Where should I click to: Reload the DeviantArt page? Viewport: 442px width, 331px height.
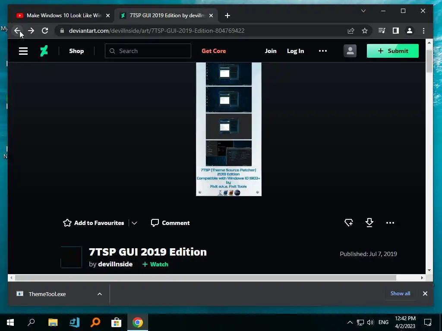pos(45,31)
